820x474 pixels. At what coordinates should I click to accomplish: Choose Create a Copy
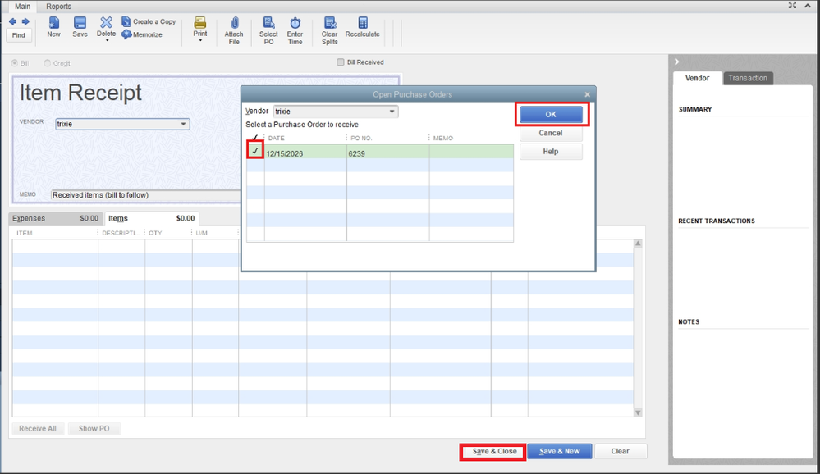tap(149, 21)
